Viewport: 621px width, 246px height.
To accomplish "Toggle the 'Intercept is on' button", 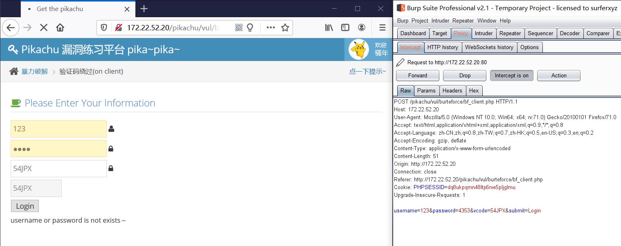I will tap(512, 76).
